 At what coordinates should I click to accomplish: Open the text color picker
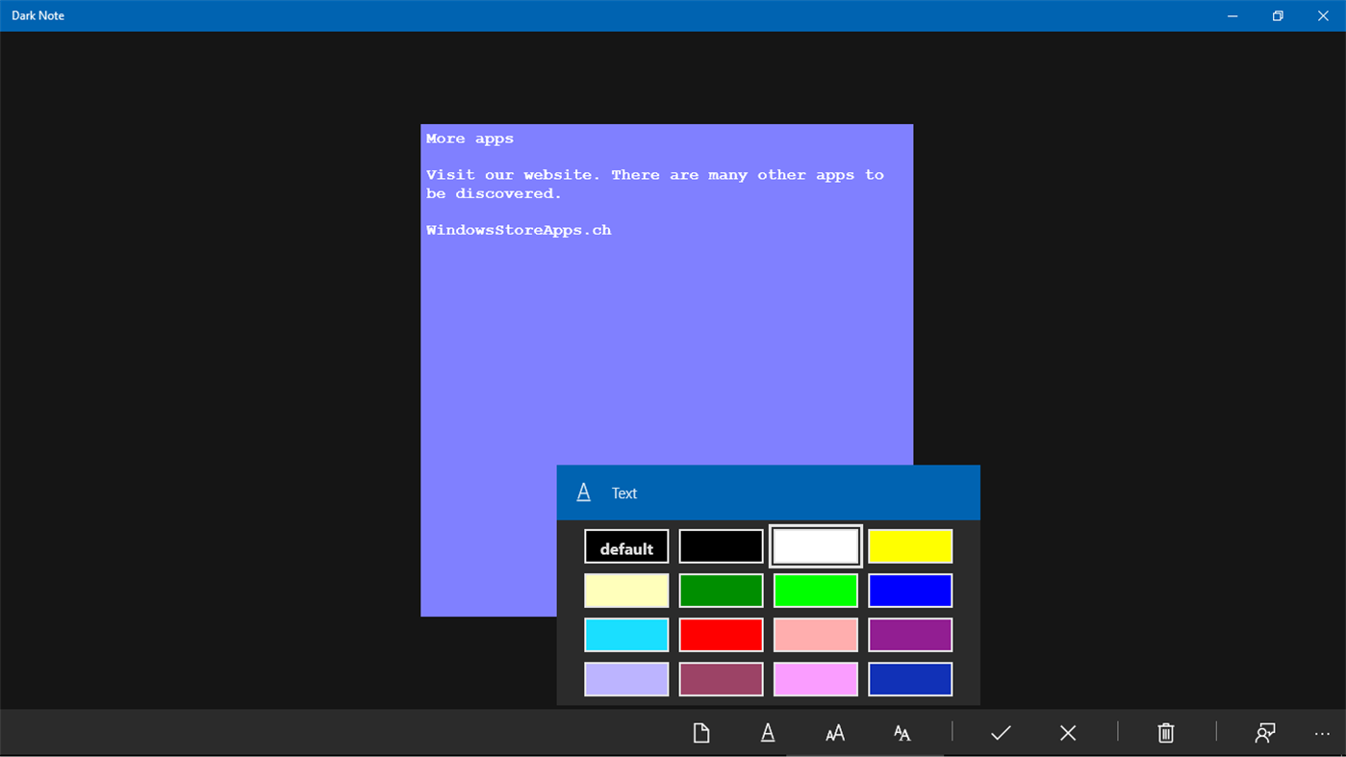click(x=767, y=732)
